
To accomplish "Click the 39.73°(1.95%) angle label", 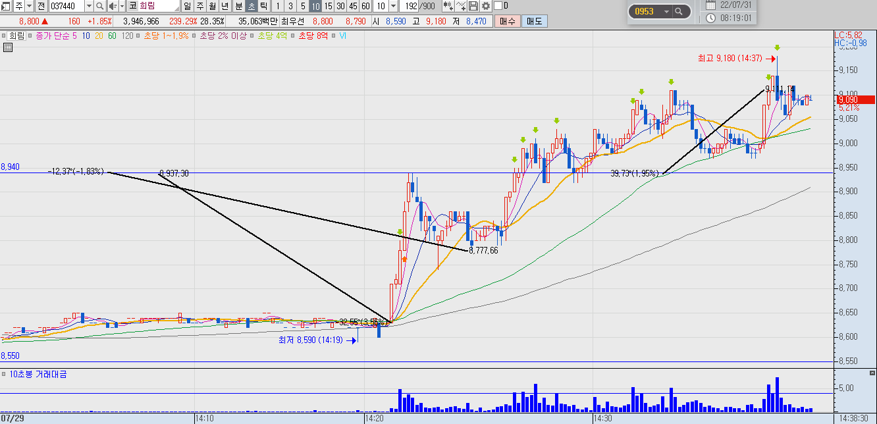I will tap(634, 173).
